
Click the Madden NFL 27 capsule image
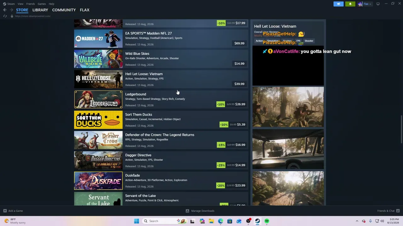[98, 39]
